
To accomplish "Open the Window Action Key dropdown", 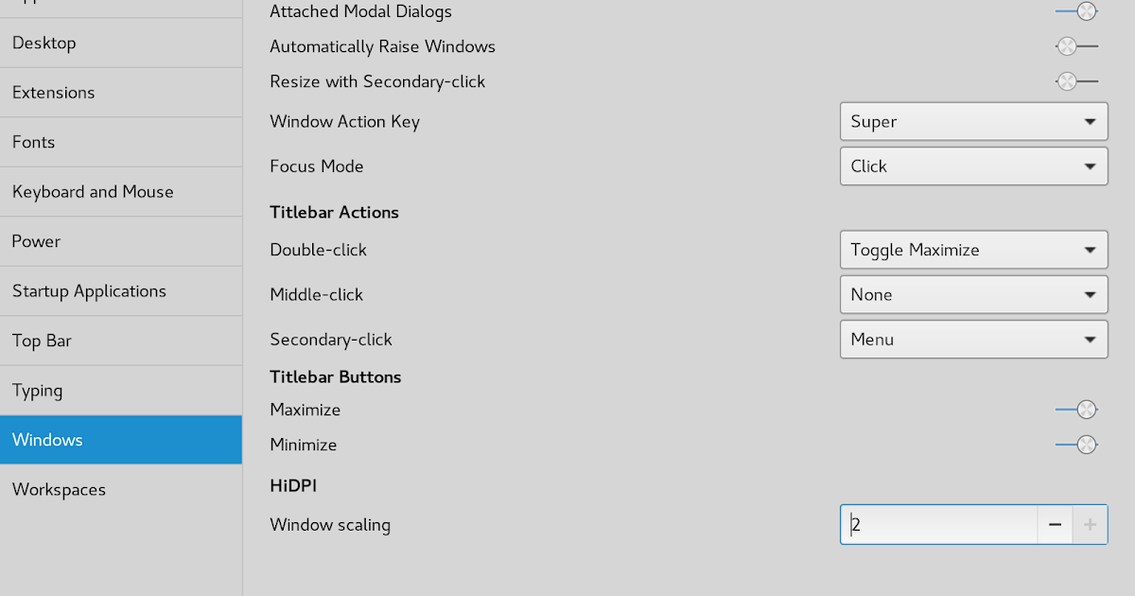I will click(973, 121).
